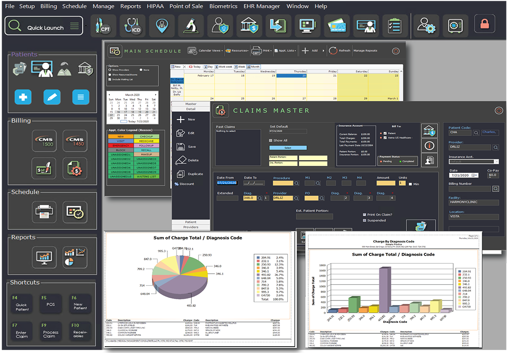Screen dimensions: 507x353
Task: Click the EMERGENCY red legend swatch
Action: [121, 146]
